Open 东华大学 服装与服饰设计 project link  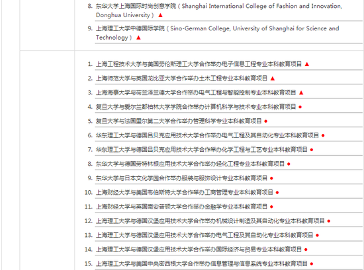click(x=181, y=178)
